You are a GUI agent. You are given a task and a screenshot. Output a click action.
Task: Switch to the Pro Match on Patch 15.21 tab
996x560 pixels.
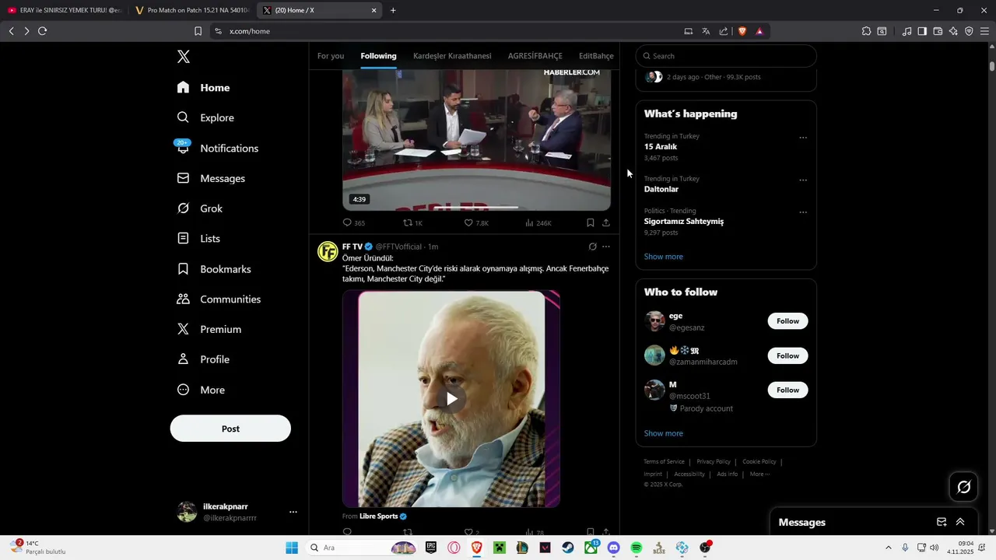[x=191, y=10]
